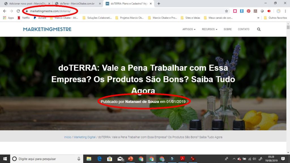Follow the Início breadcrumb link
This screenshot has width=290, height=163.
[67, 137]
